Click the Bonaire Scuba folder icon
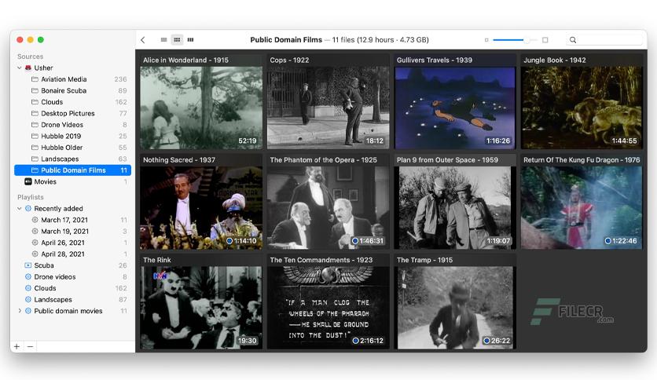The height and width of the screenshot is (380, 657). [x=35, y=90]
